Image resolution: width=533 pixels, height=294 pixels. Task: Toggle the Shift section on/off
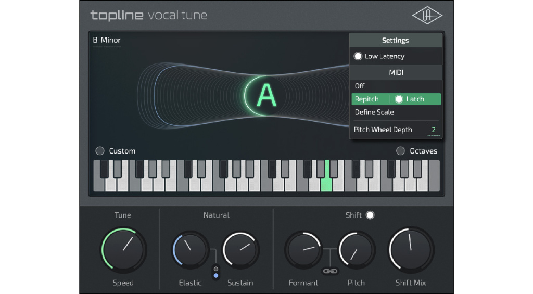click(370, 215)
